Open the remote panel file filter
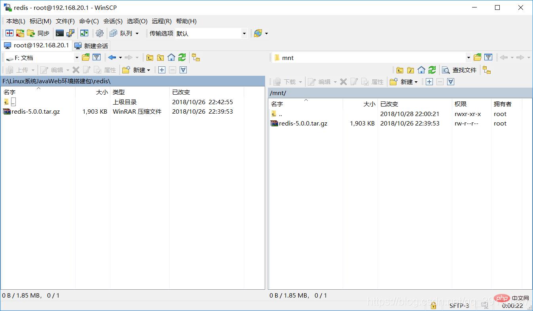The height and width of the screenshot is (311, 533). 488,58
